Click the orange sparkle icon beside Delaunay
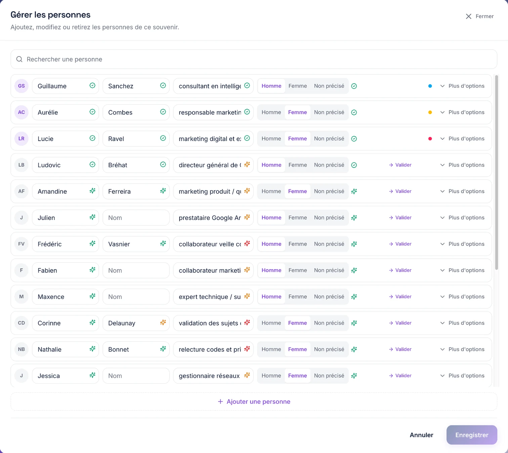The image size is (508, 453). [x=163, y=323]
